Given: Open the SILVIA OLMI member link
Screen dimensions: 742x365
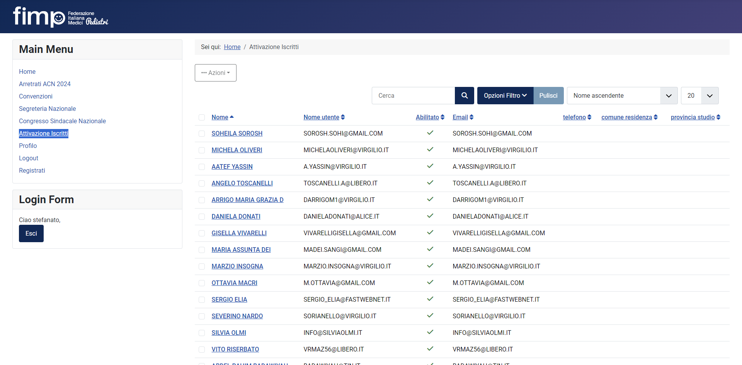Looking at the screenshot, I should [x=229, y=333].
